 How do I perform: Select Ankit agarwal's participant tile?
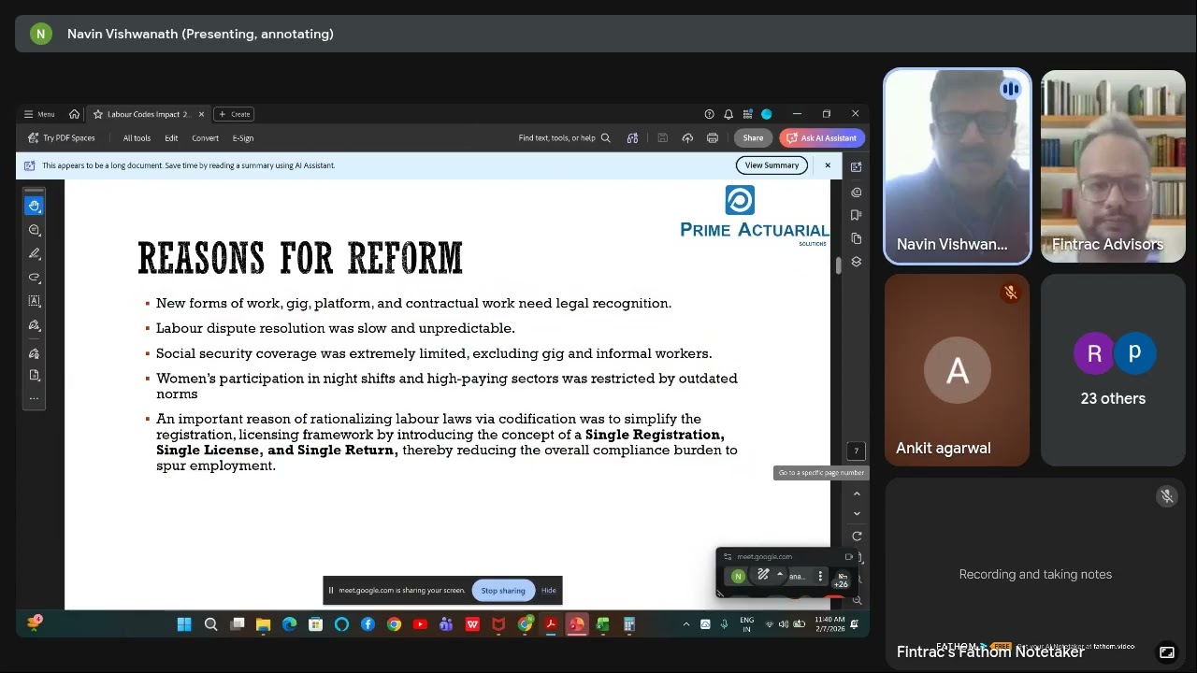pos(957,370)
